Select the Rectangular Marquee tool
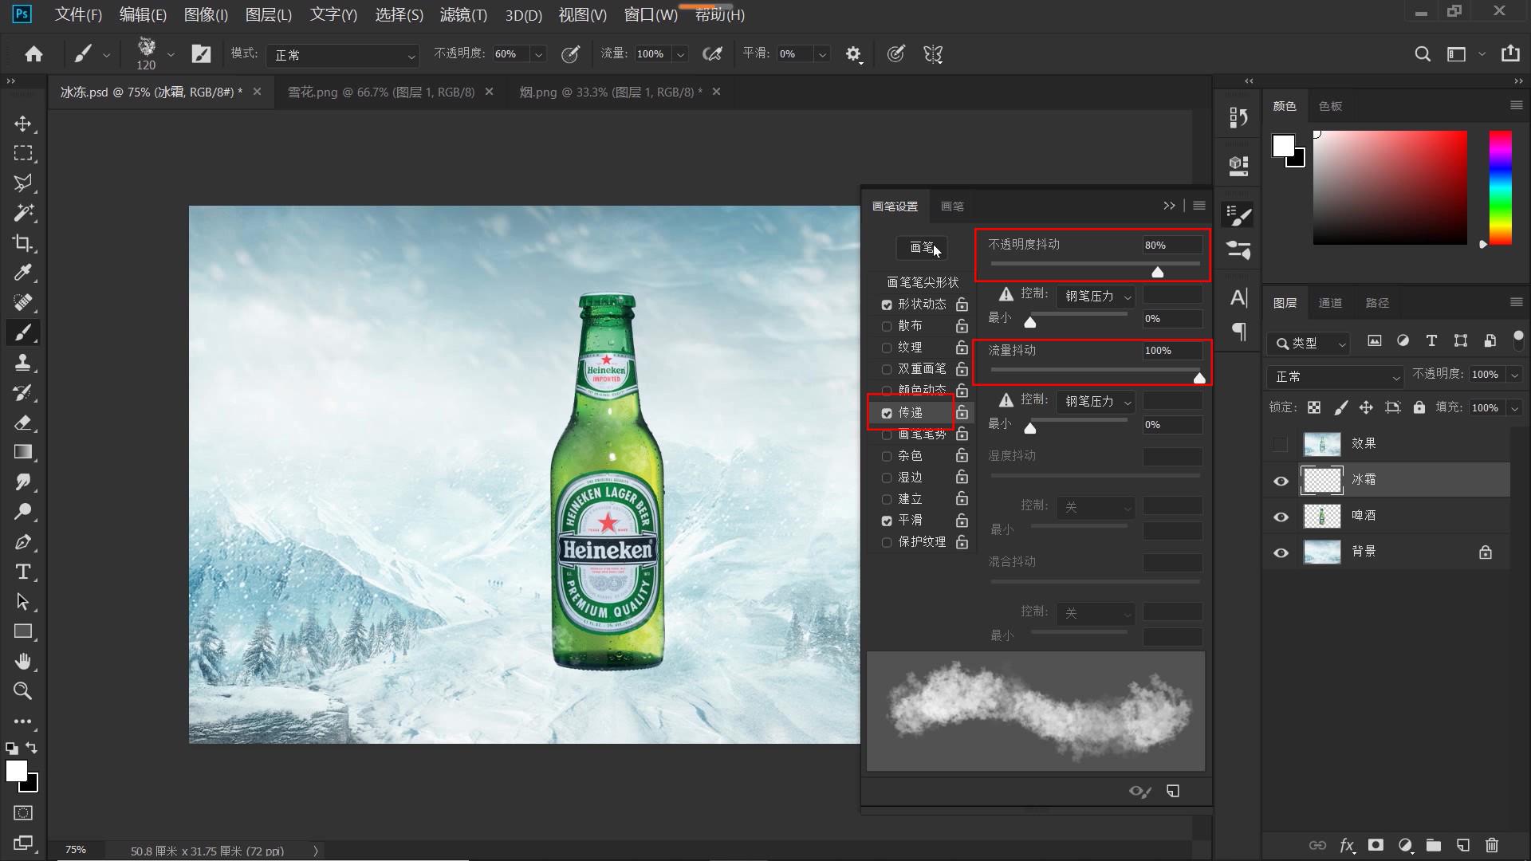This screenshot has height=861, width=1531. [x=23, y=153]
